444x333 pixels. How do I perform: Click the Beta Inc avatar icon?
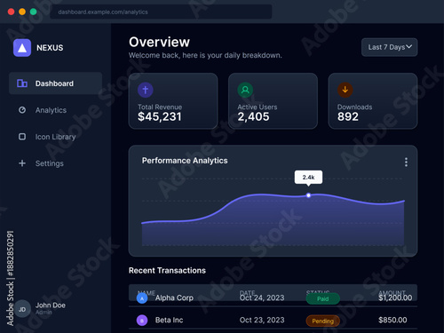pos(142,321)
